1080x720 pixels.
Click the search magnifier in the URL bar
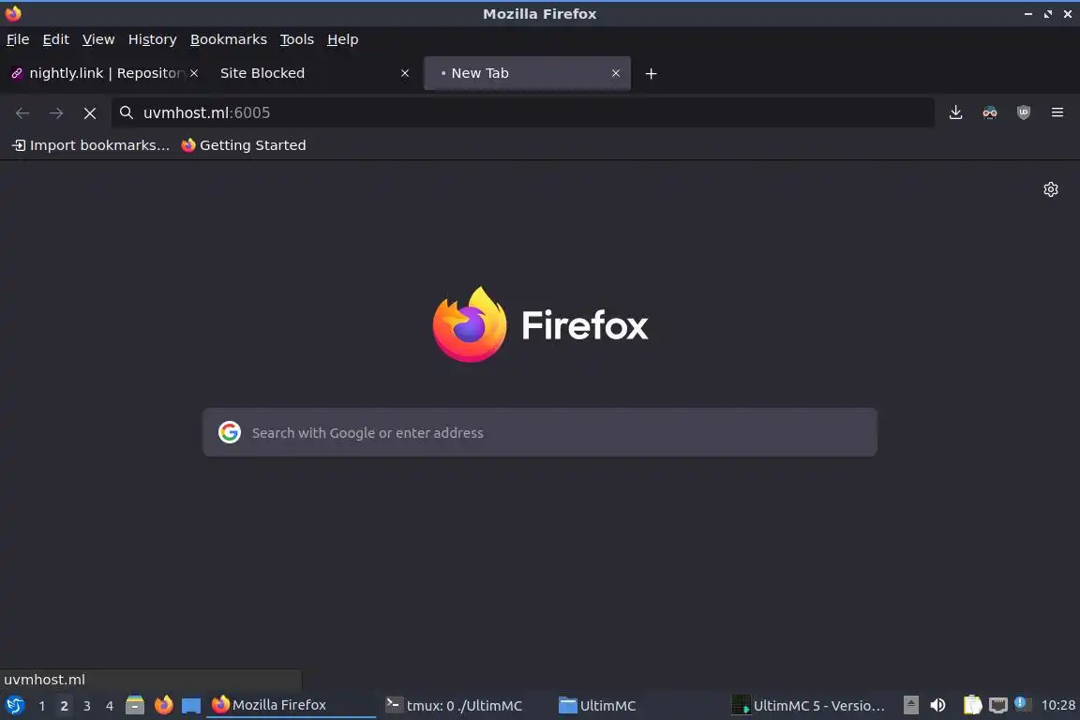point(126,112)
